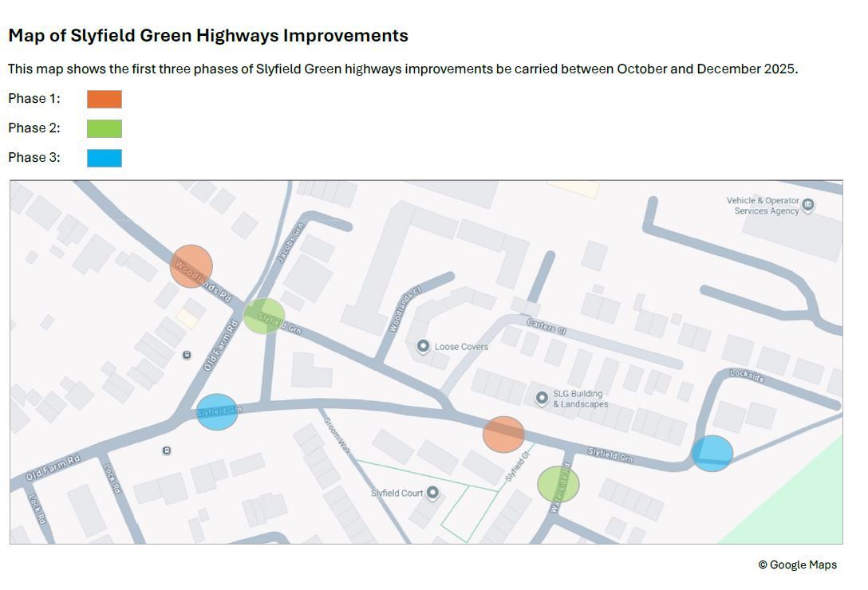Viewport: 868px width, 590px height.
Task: Click the 'Jacobs Grn' road label
Action: [291, 242]
